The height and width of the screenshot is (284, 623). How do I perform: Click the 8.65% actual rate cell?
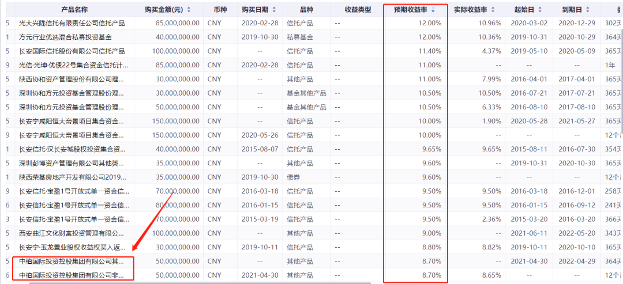click(x=491, y=275)
